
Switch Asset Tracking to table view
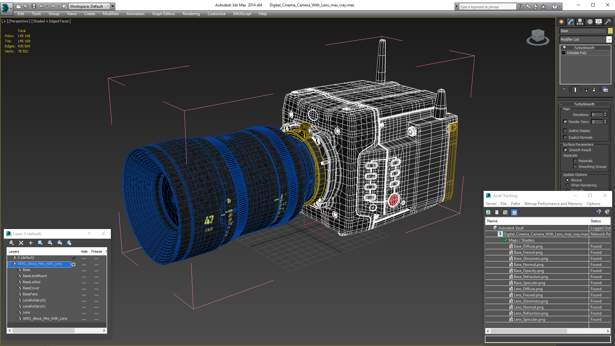click(x=514, y=212)
